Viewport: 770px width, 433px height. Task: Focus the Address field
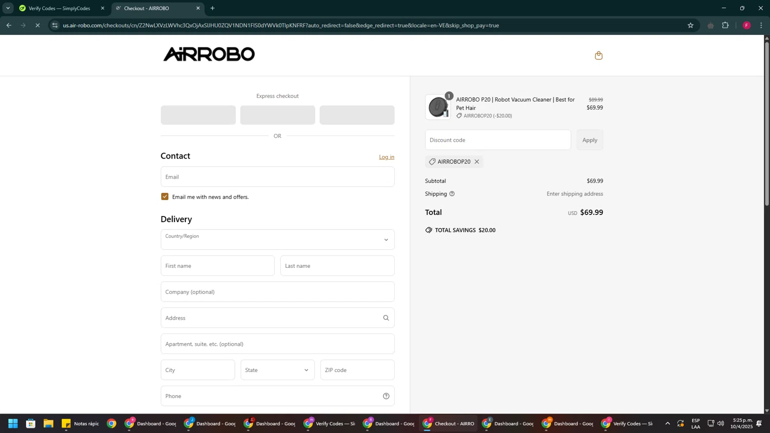(x=278, y=318)
